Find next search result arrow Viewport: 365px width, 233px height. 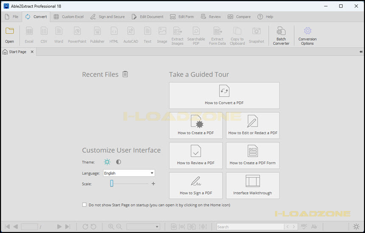(294, 227)
